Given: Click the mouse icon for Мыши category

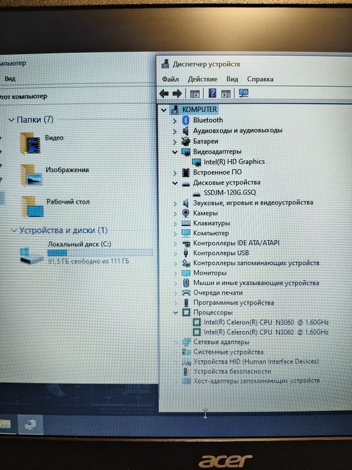Looking at the screenshot, I should point(186,283).
